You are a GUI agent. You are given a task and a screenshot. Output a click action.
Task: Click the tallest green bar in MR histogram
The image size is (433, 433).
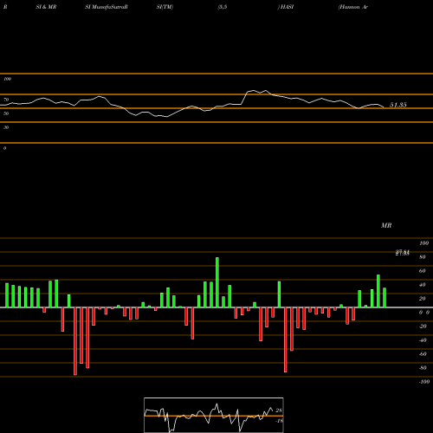[x=217, y=282]
